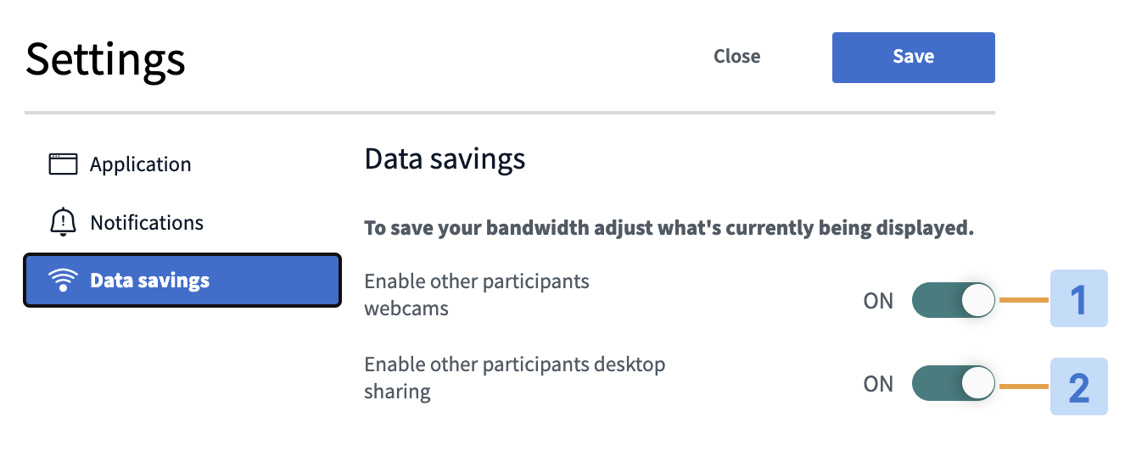This screenshot has width=1125, height=456.
Task: Click the Settings dialog title
Action: [x=105, y=59]
